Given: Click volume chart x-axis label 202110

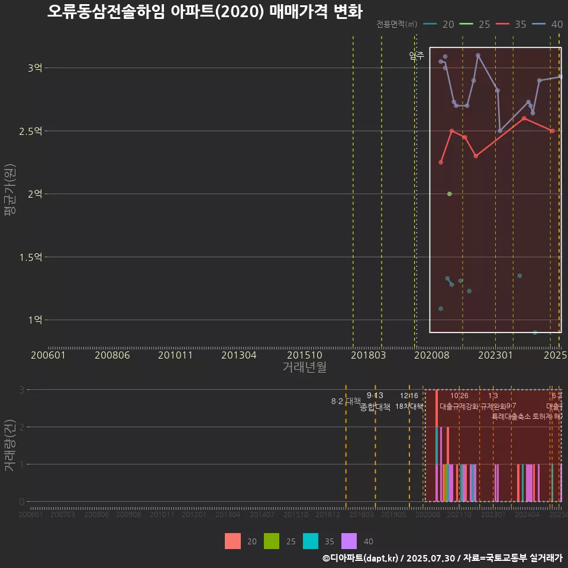Looking at the screenshot, I should tap(459, 514).
